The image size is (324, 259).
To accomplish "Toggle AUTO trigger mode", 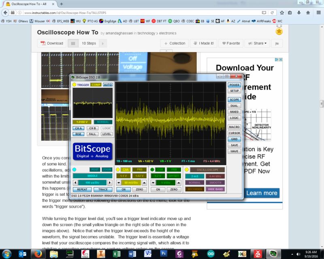I will coord(108,85).
